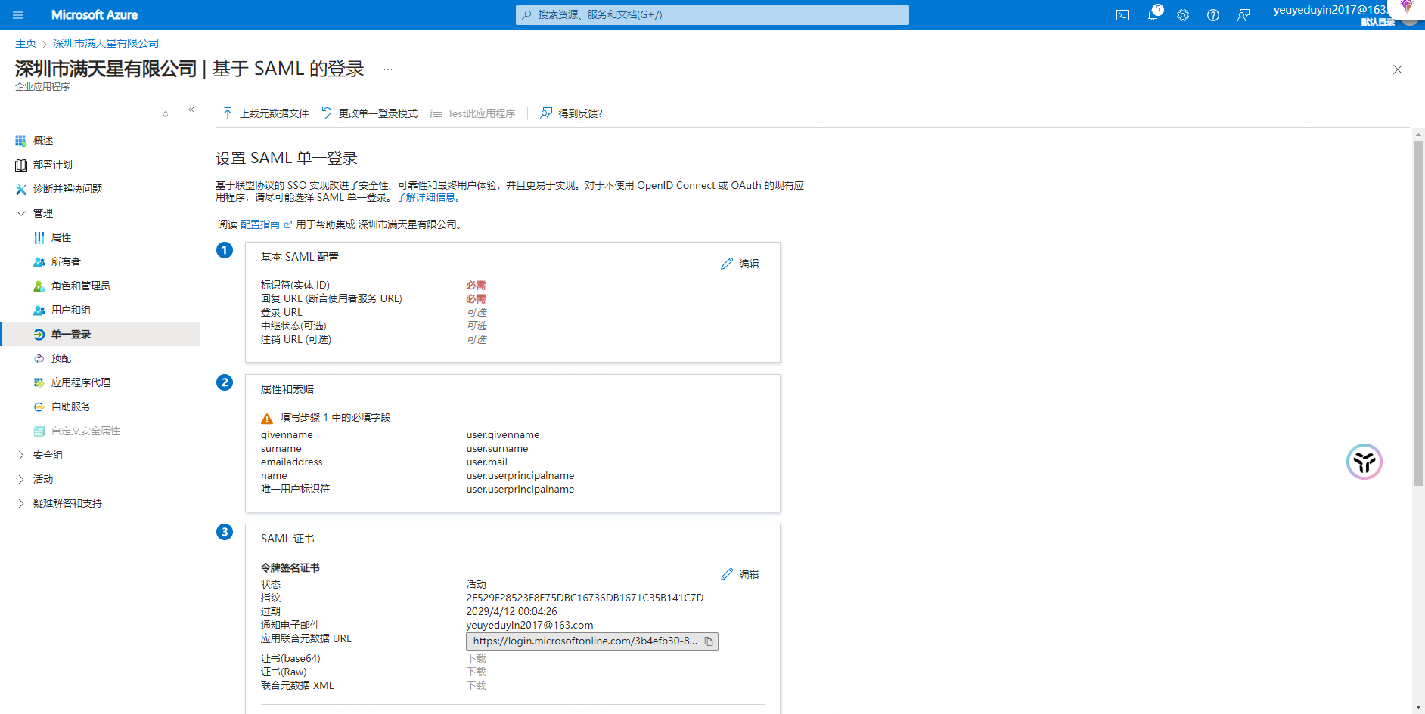Click the floating Copilot assistant icon

coord(1364,462)
